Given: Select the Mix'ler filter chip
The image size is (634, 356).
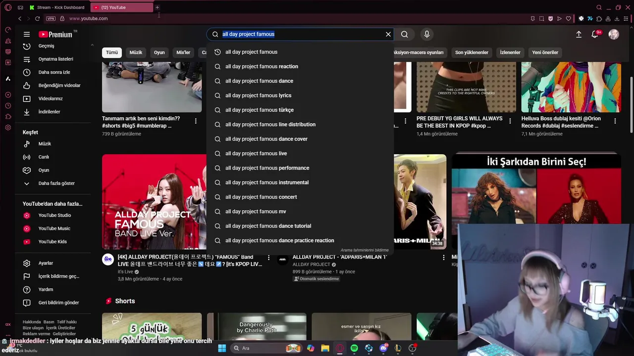Looking at the screenshot, I should (x=183, y=52).
